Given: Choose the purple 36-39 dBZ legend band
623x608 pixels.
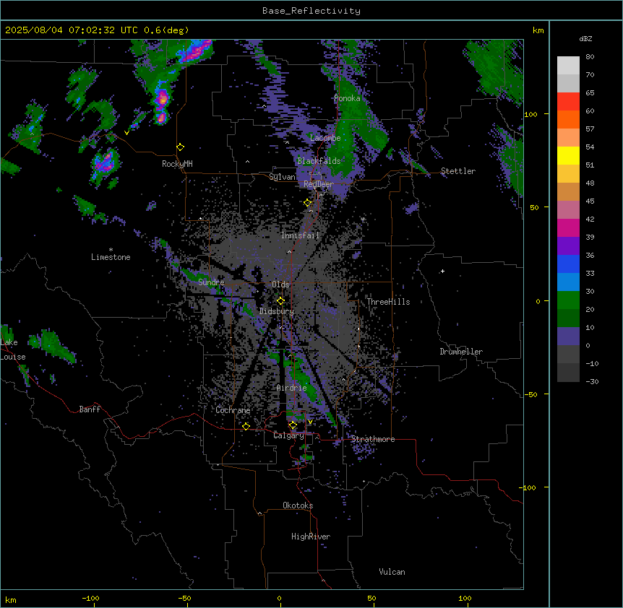Looking at the screenshot, I should (x=568, y=246).
